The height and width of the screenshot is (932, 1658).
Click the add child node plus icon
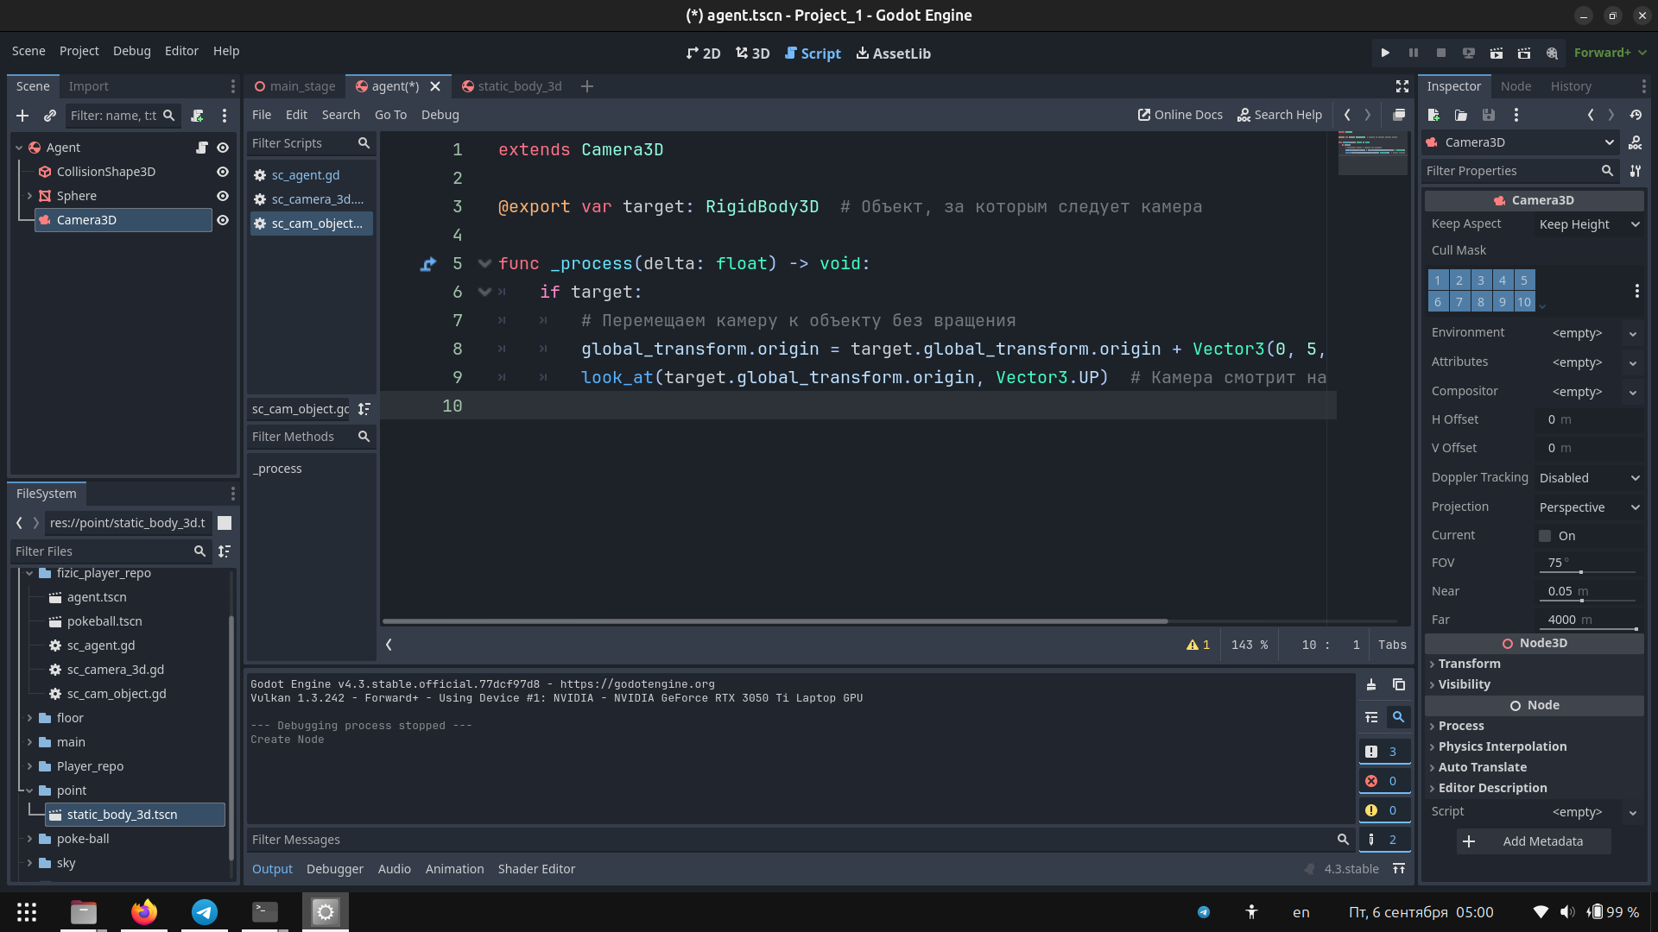click(22, 116)
